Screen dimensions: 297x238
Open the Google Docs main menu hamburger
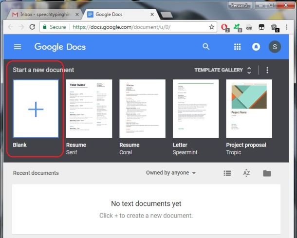point(18,47)
